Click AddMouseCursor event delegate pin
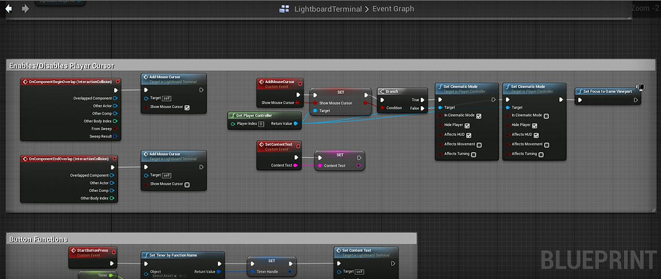The image size is (661, 279). point(299,84)
